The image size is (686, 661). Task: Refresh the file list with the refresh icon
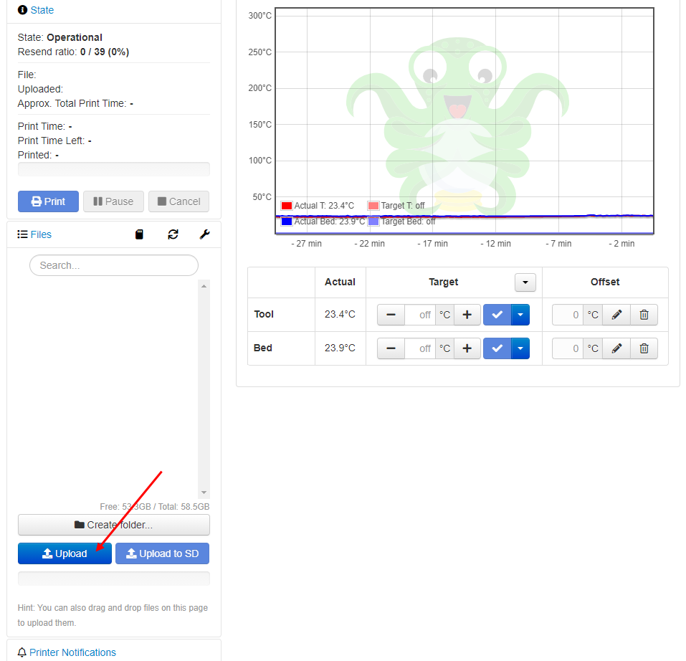click(x=173, y=234)
